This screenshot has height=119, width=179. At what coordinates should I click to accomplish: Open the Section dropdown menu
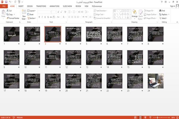tap(32, 18)
